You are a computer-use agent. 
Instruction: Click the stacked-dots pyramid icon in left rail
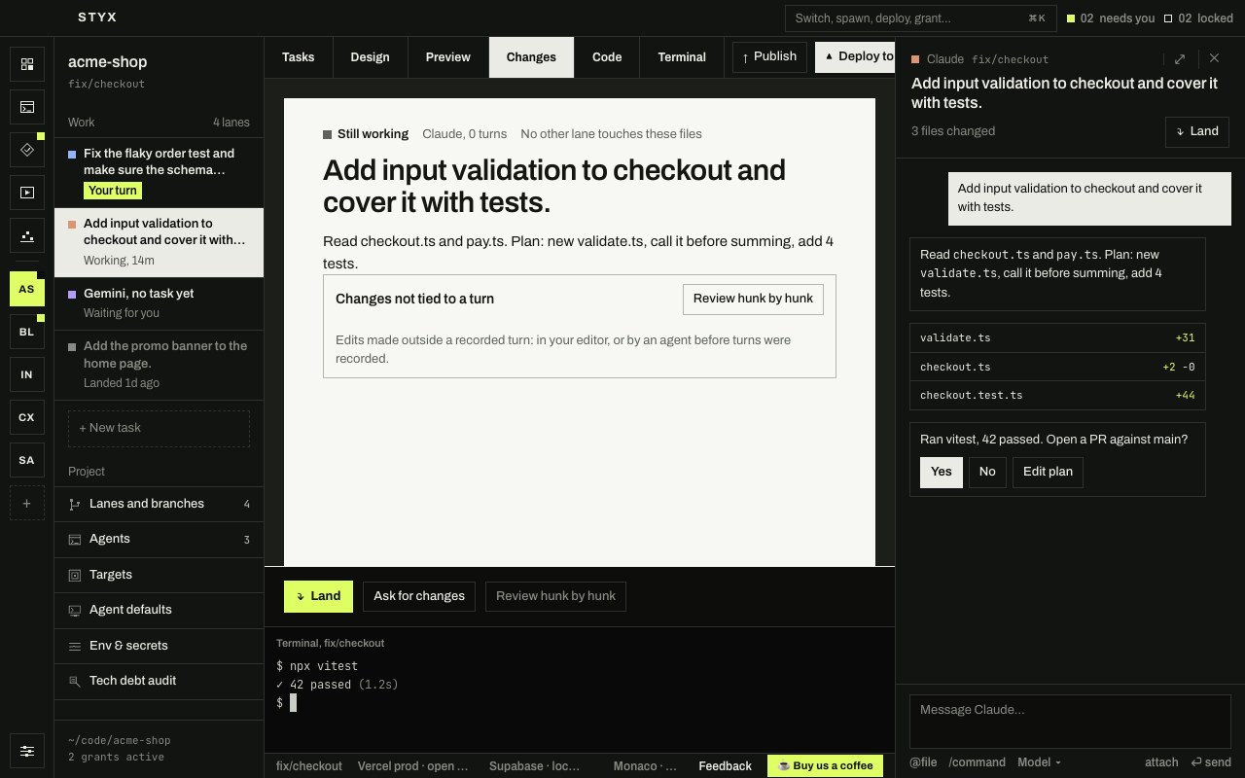click(27, 235)
